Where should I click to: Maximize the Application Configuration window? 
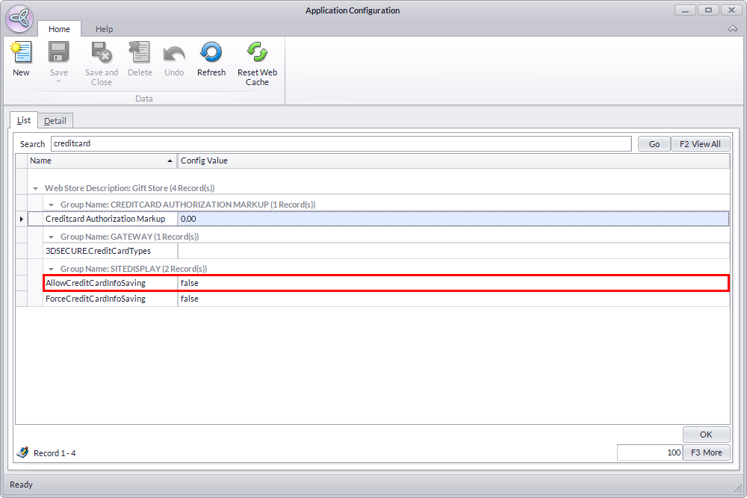point(708,10)
